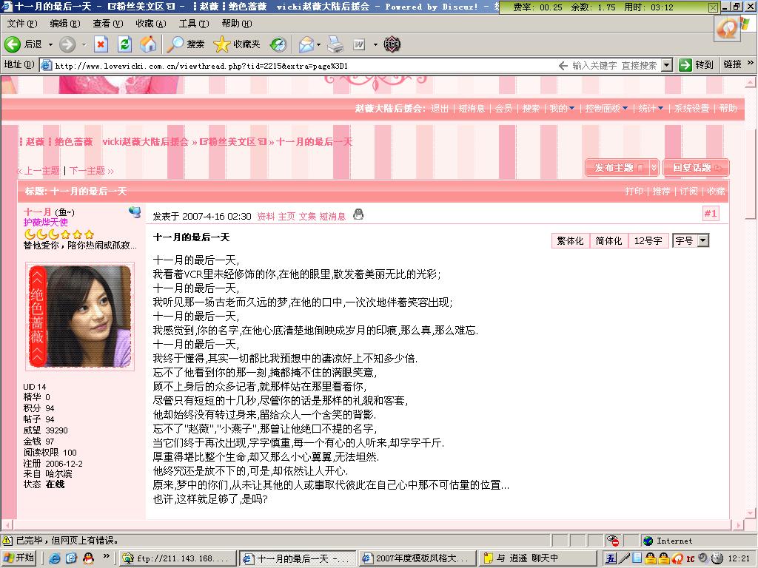Click the warning icon in the status bar

[x=7, y=541]
